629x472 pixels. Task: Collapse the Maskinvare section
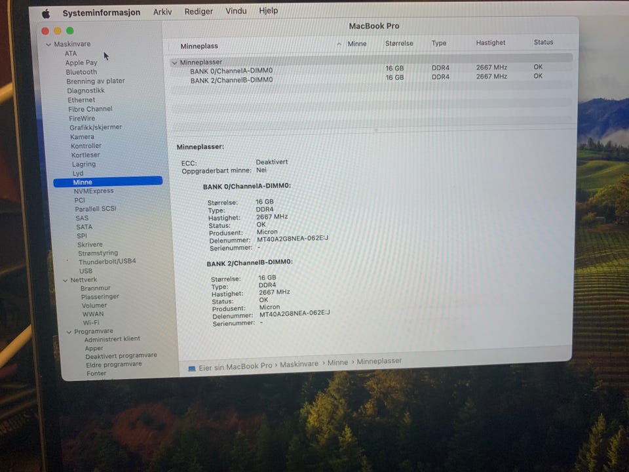point(48,45)
